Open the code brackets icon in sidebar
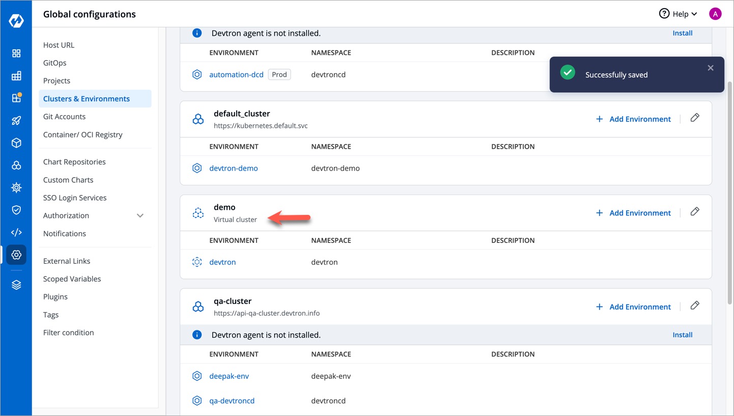The height and width of the screenshot is (416, 734). pos(16,232)
